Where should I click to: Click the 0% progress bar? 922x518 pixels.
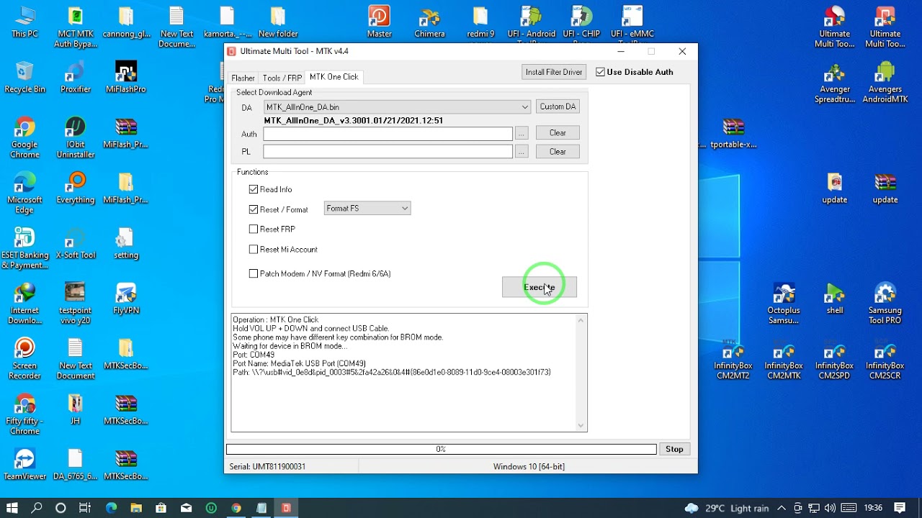pos(442,449)
